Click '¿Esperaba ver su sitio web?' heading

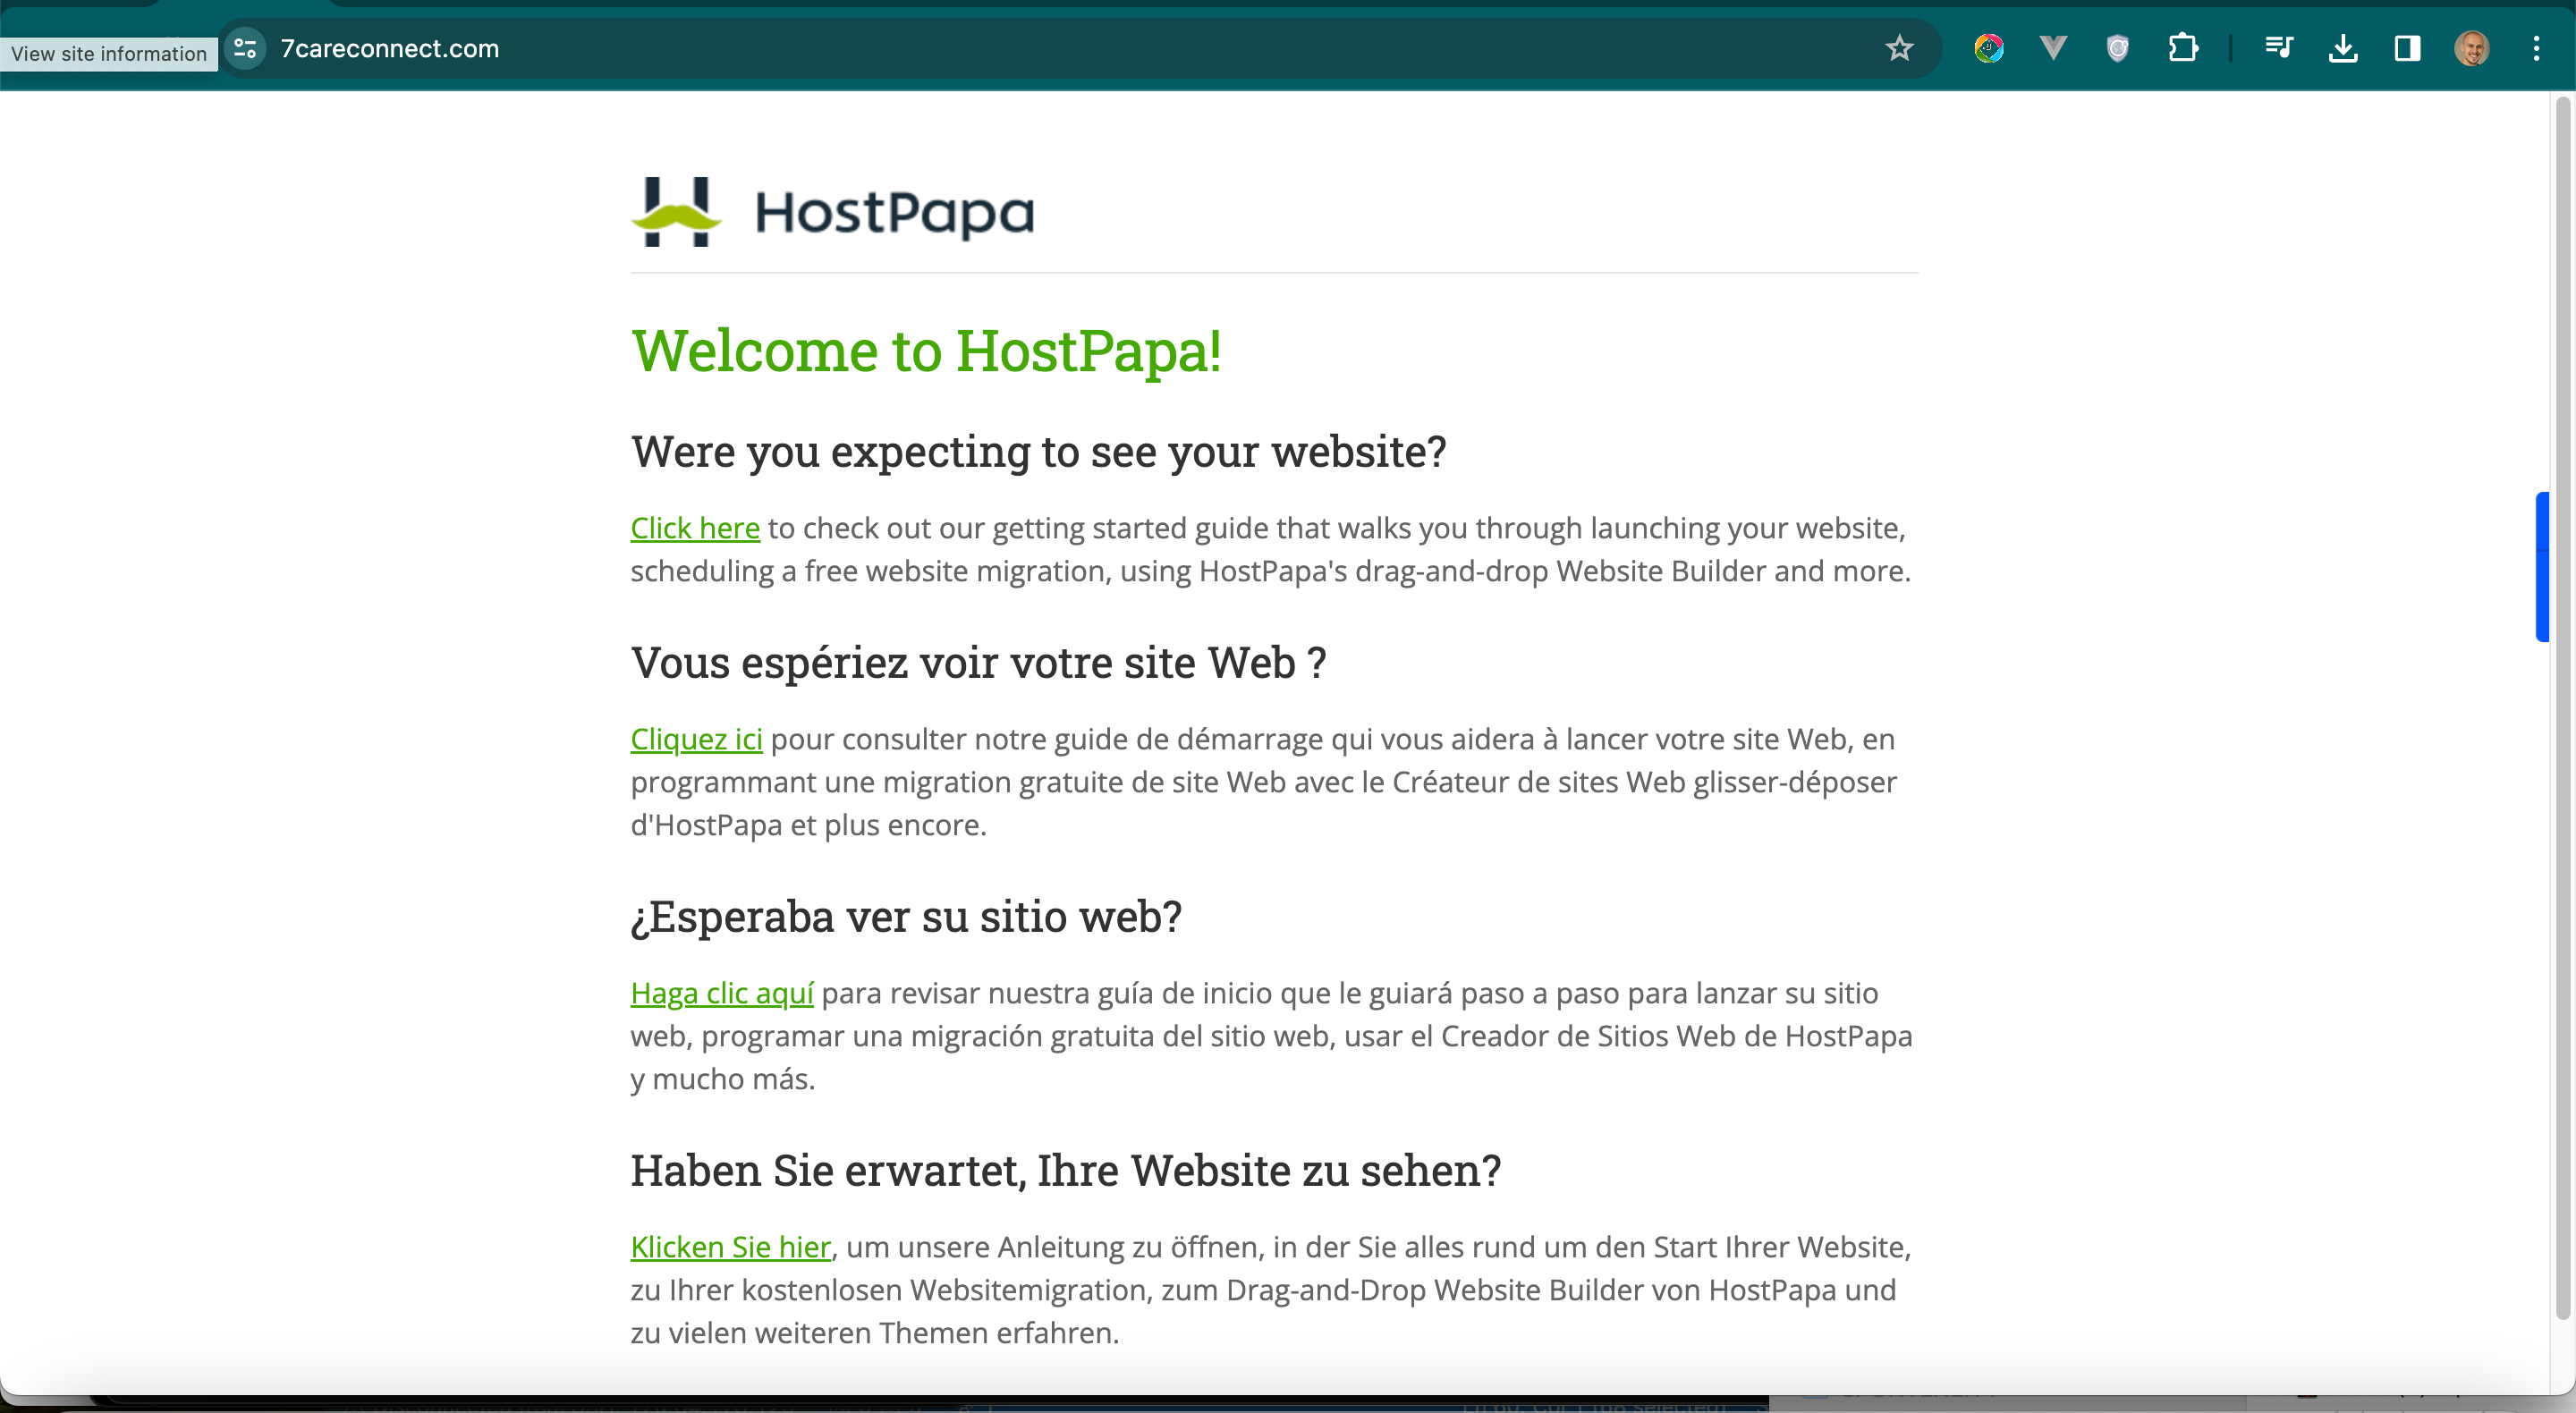(x=906, y=917)
